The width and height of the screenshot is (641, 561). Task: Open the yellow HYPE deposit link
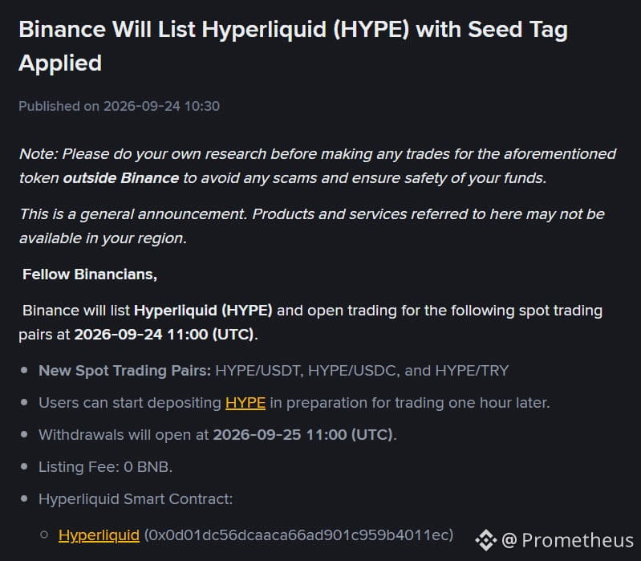point(245,403)
